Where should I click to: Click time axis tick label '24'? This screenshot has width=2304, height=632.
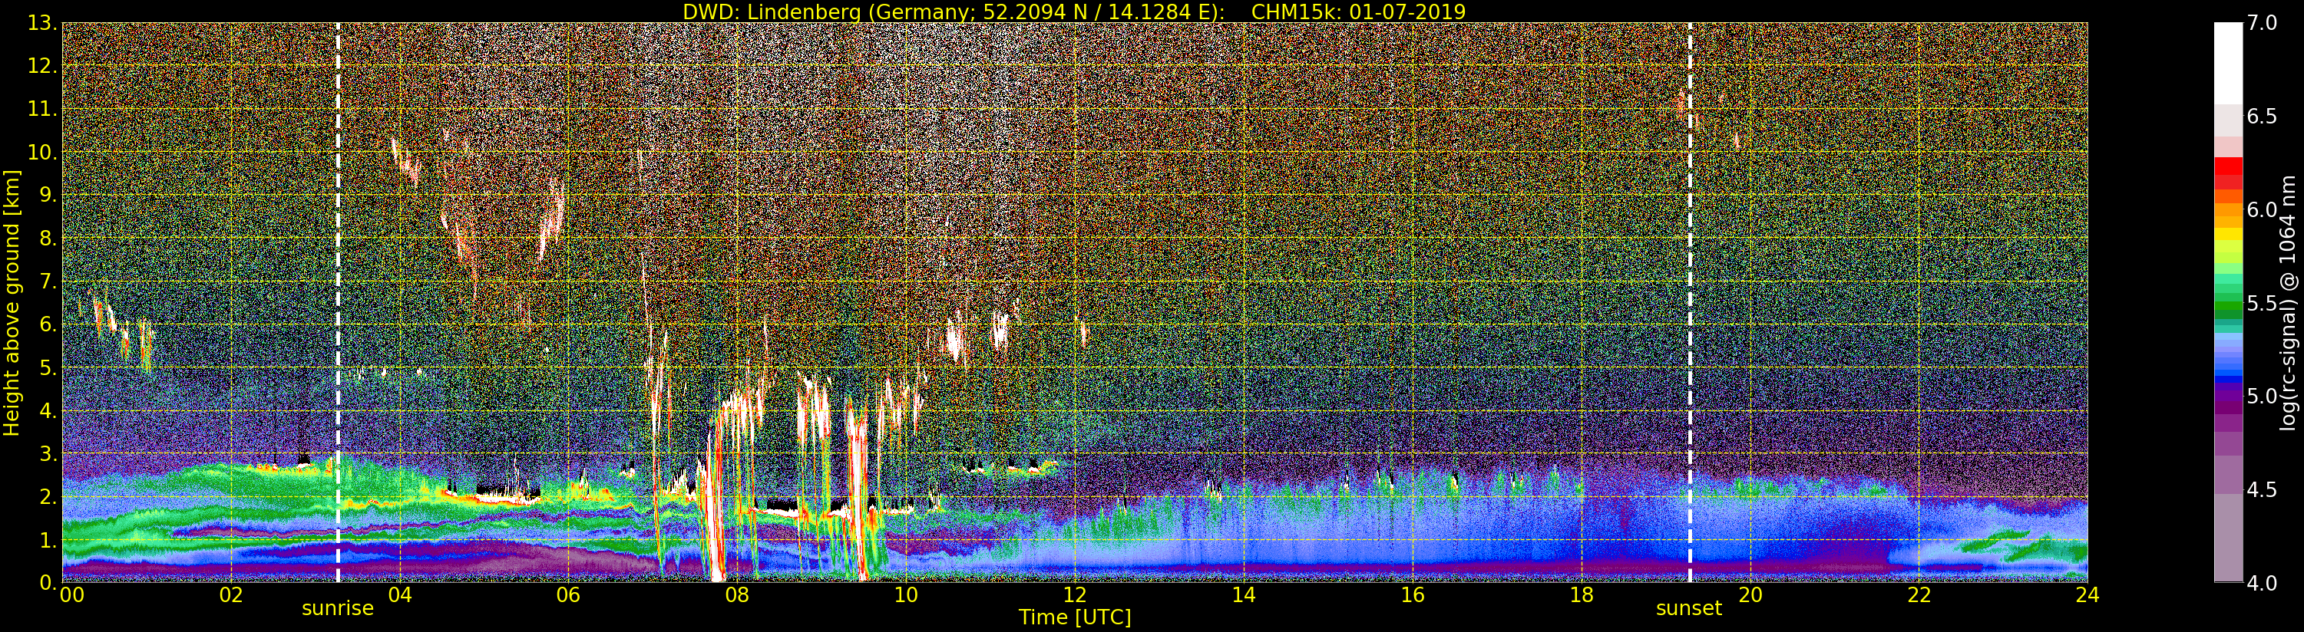[2087, 595]
